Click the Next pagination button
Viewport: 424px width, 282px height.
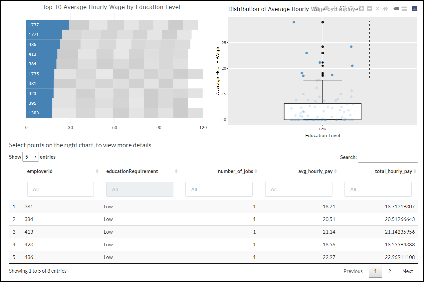pos(407,271)
